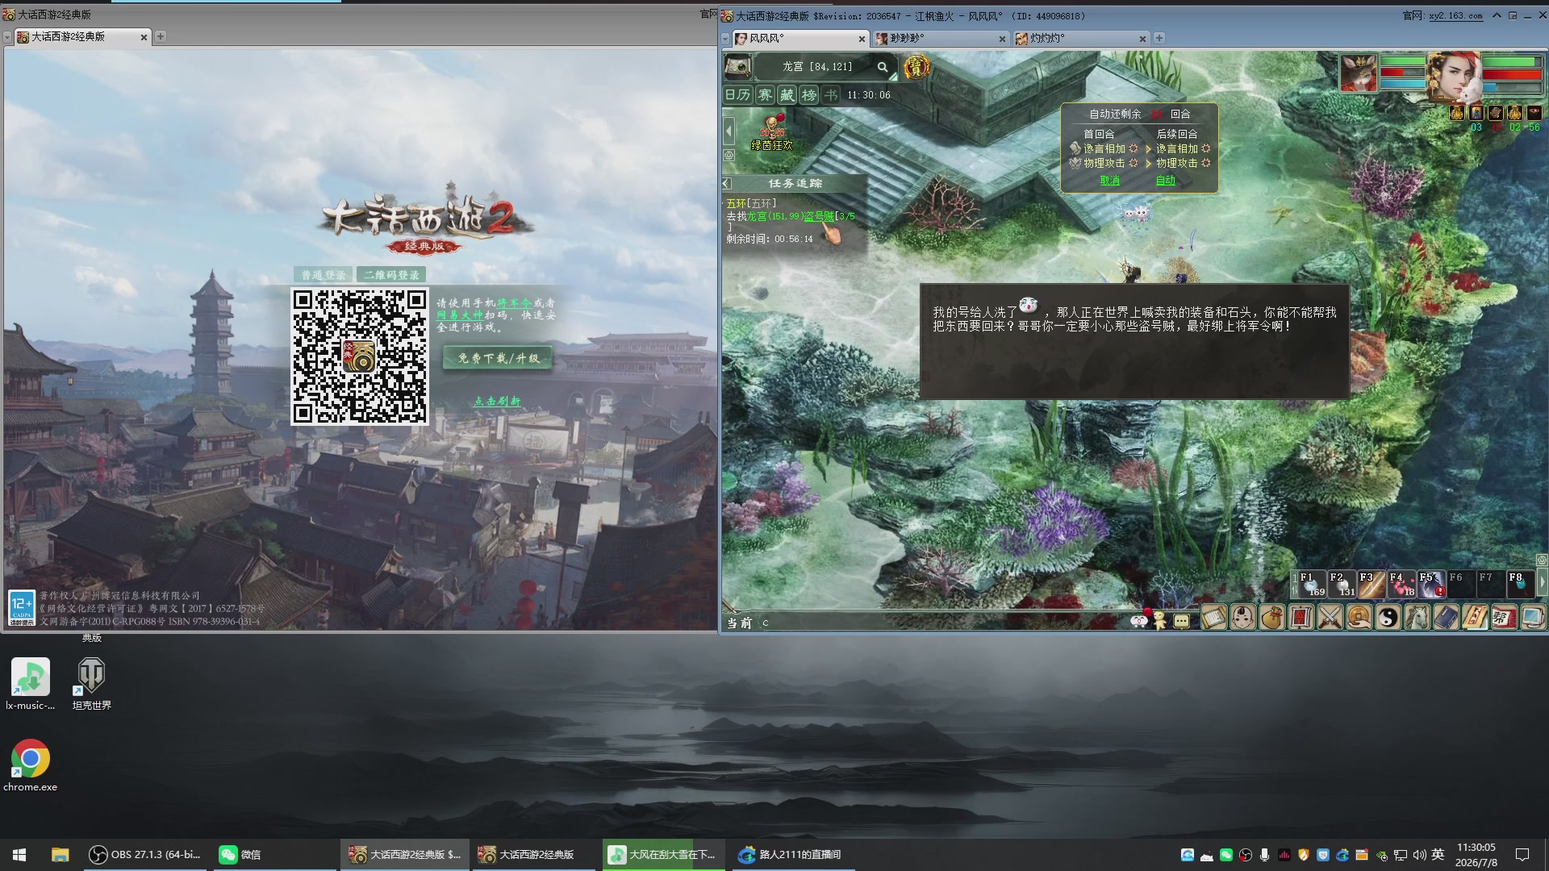This screenshot has width=1549, height=871.
Task: Use the F3 sword skill slot
Action: point(1371,585)
